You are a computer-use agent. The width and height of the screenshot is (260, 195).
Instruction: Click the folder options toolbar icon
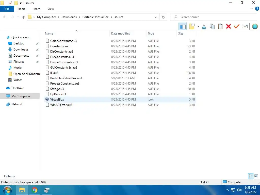pyautogui.click(x=192, y=26)
